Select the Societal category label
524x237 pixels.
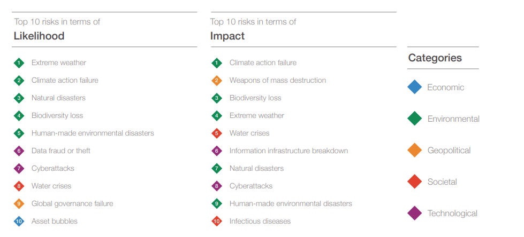442,182
